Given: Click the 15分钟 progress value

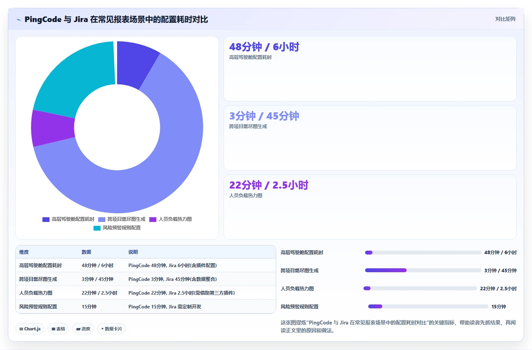Looking at the screenshot, I should pyautogui.click(x=499, y=306).
